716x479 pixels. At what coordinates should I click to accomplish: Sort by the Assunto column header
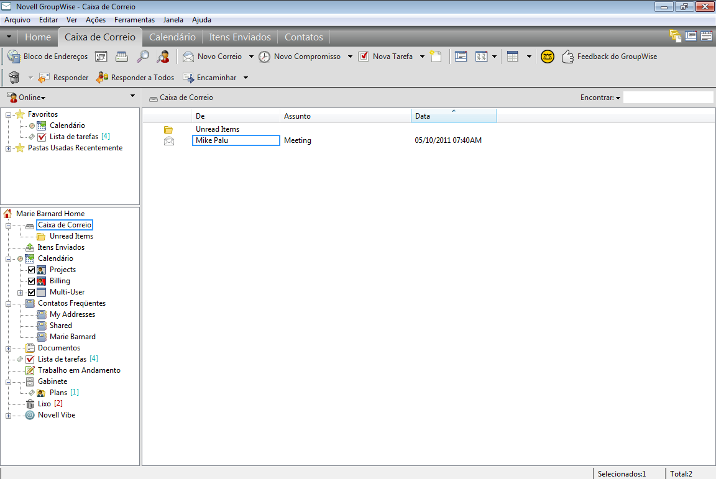point(346,116)
